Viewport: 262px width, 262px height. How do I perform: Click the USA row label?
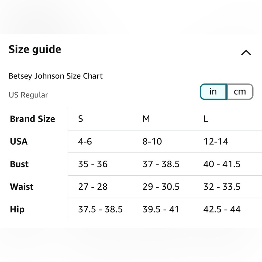pos(19,141)
